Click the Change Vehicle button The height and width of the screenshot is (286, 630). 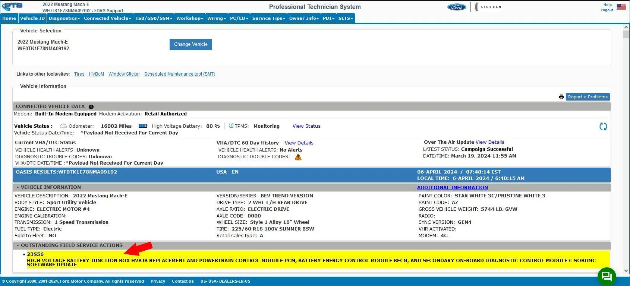click(x=191, y=44)
